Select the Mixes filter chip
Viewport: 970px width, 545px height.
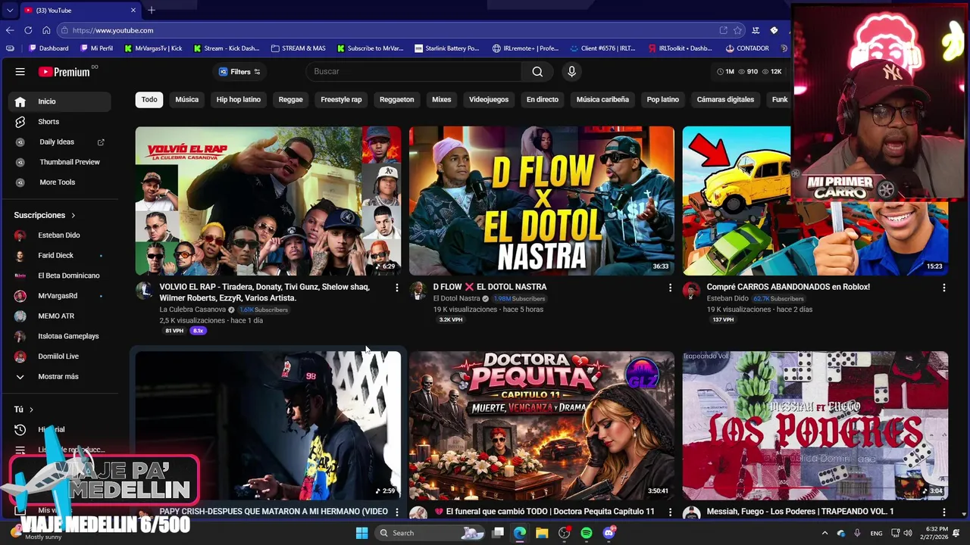coord(442,100)
